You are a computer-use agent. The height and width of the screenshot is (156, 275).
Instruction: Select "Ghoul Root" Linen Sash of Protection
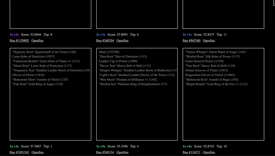click(42, 66)
